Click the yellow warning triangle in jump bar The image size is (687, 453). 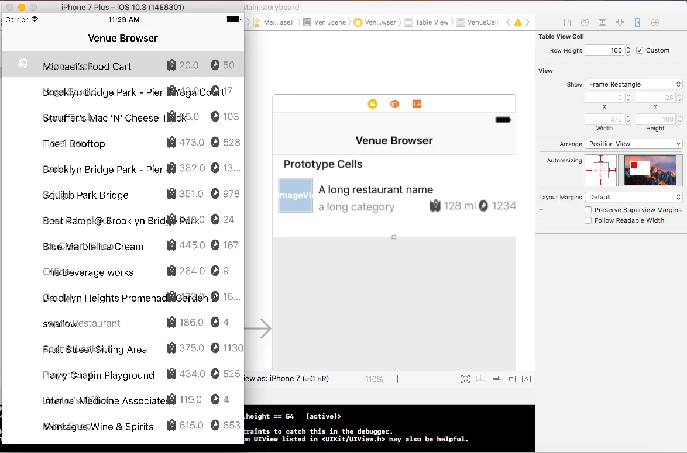518,22
